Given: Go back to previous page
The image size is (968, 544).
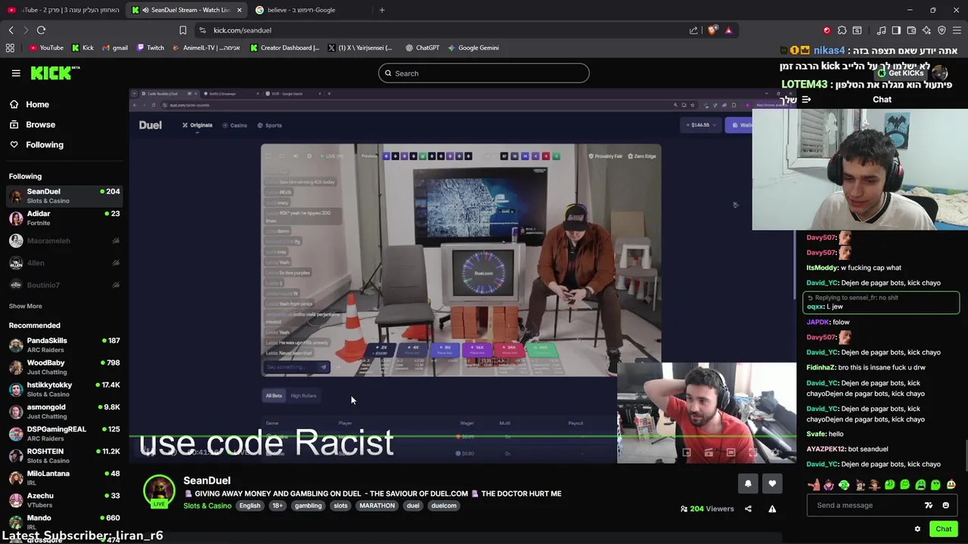Looking at the screenshot, I should 11,30.
